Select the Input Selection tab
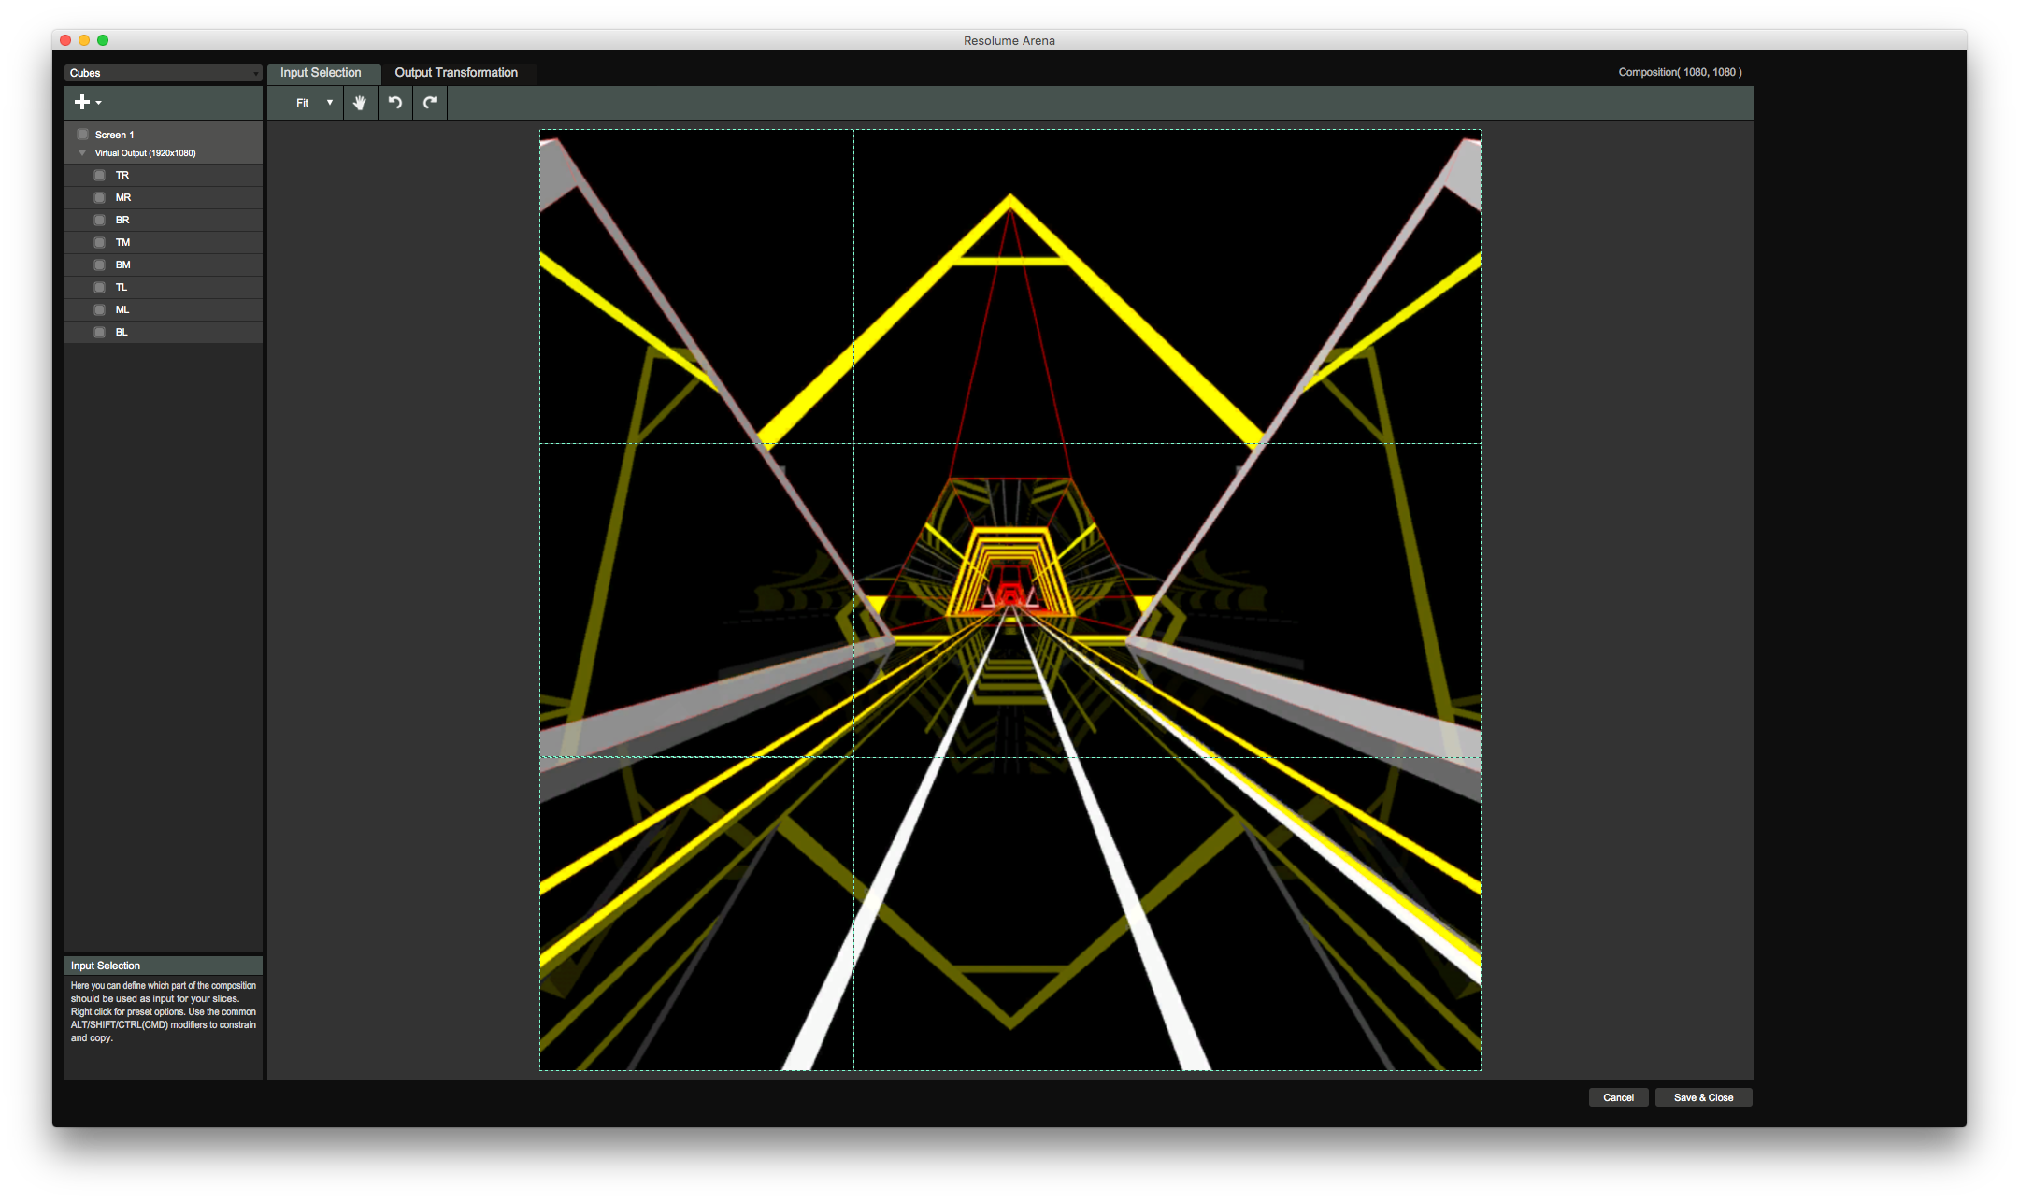Screen dimensions: 2019x1202 [321, 73]
